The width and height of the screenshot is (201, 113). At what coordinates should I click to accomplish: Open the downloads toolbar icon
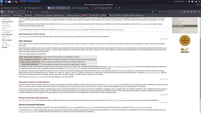(x=181, y=12)
